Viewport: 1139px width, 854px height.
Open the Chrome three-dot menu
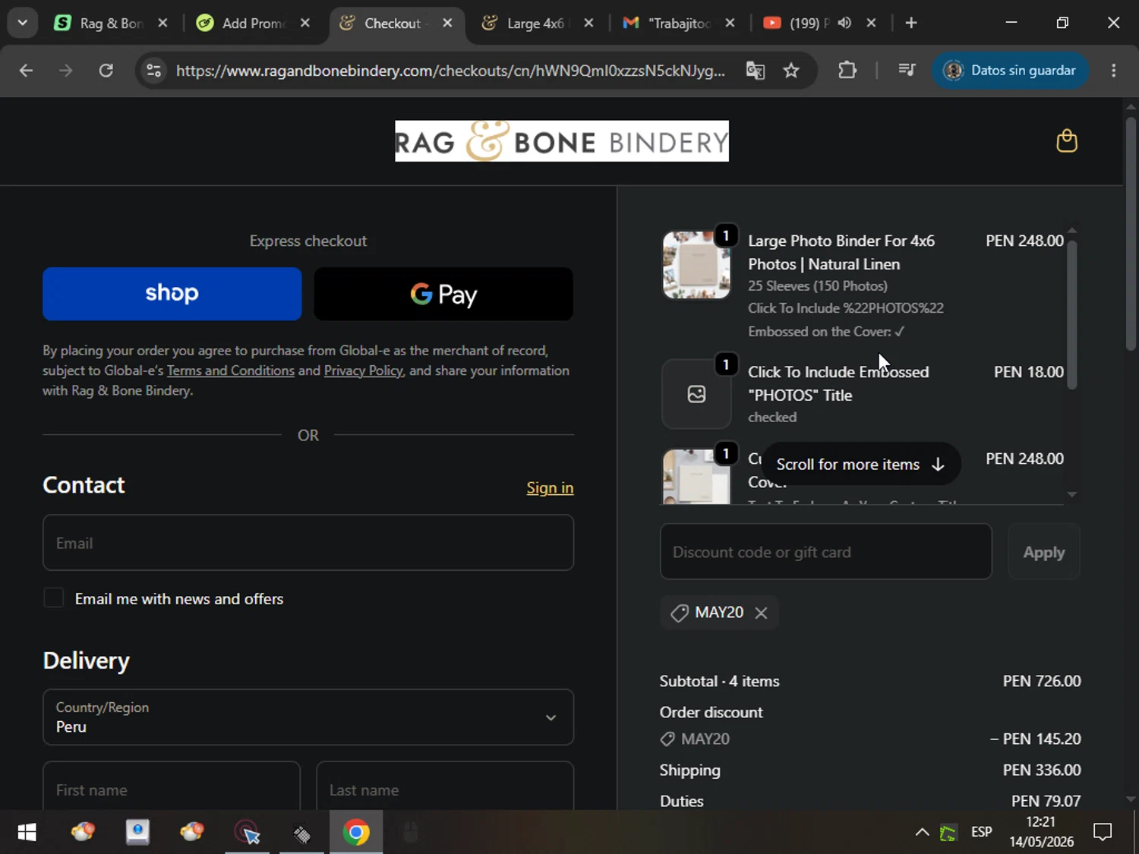[1114, 71]
